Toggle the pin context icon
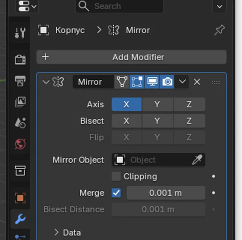The image size is (242, 240). [219, 30]
